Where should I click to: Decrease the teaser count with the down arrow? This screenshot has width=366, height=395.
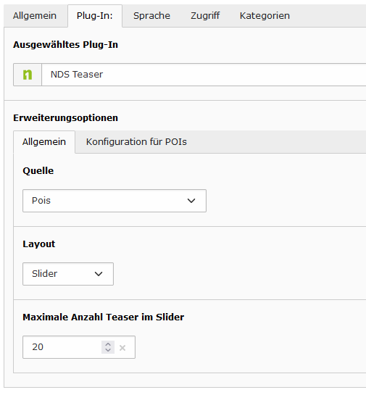pos(108,350)
